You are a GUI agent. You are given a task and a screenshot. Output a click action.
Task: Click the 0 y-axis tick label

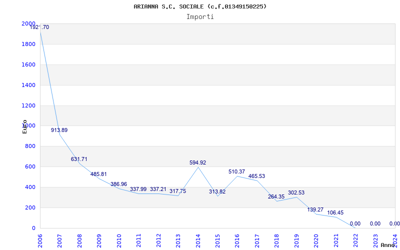click(33, 228)
